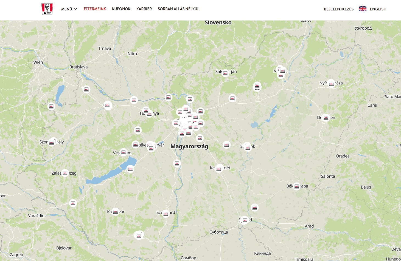This screenshot has height=261, width=401.
Task: Click the Zagreb city label
Action: coord(16,255)
